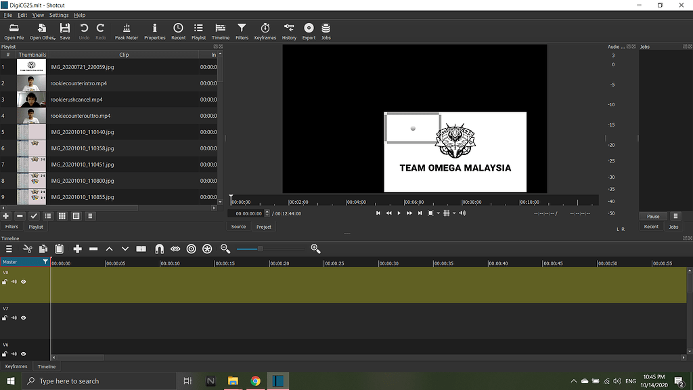The width and height of the screenshot is (693, 390).
Task: Click the Peak Meter toolbar icon
Action: (126, 30)
